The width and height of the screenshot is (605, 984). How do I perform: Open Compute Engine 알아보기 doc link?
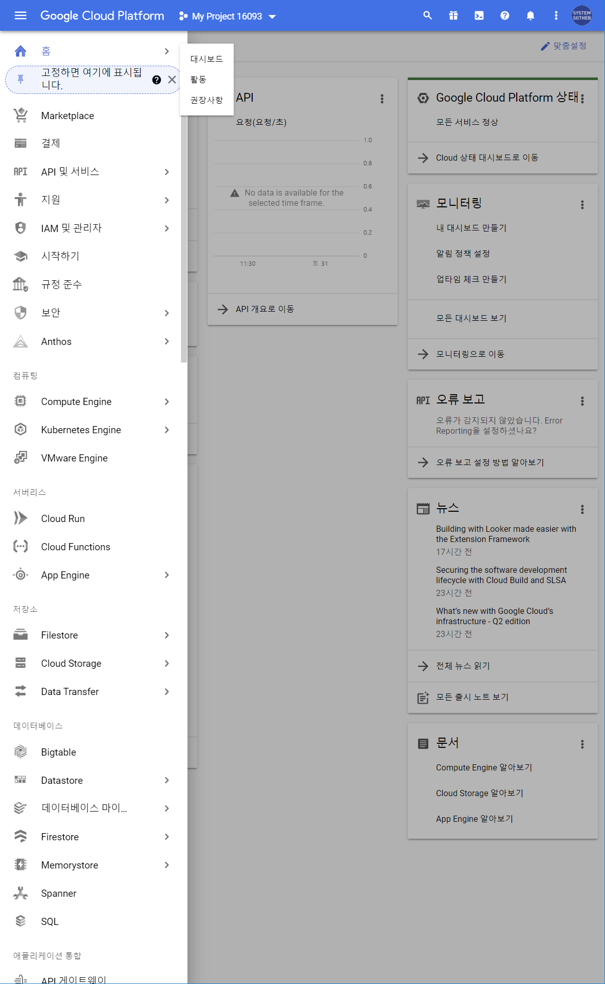coord(484,767)
